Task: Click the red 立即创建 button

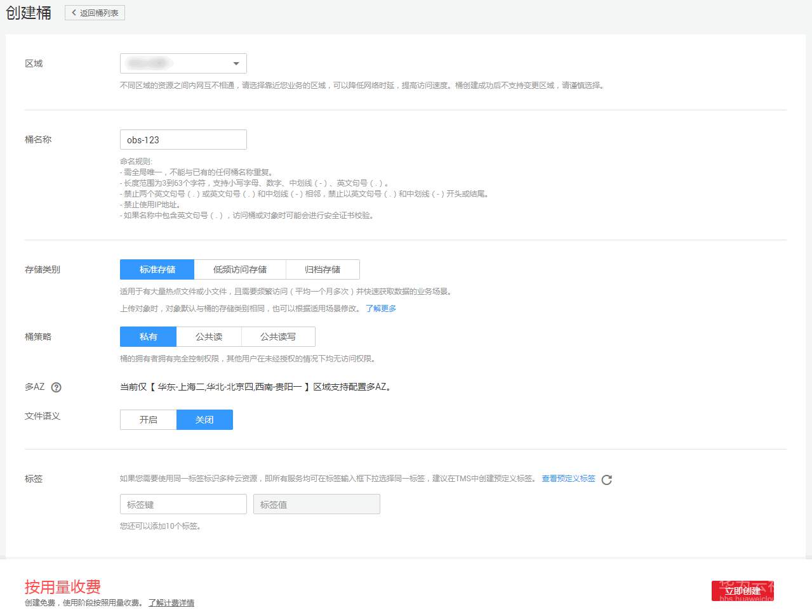Action: click(x=742, y=591)
